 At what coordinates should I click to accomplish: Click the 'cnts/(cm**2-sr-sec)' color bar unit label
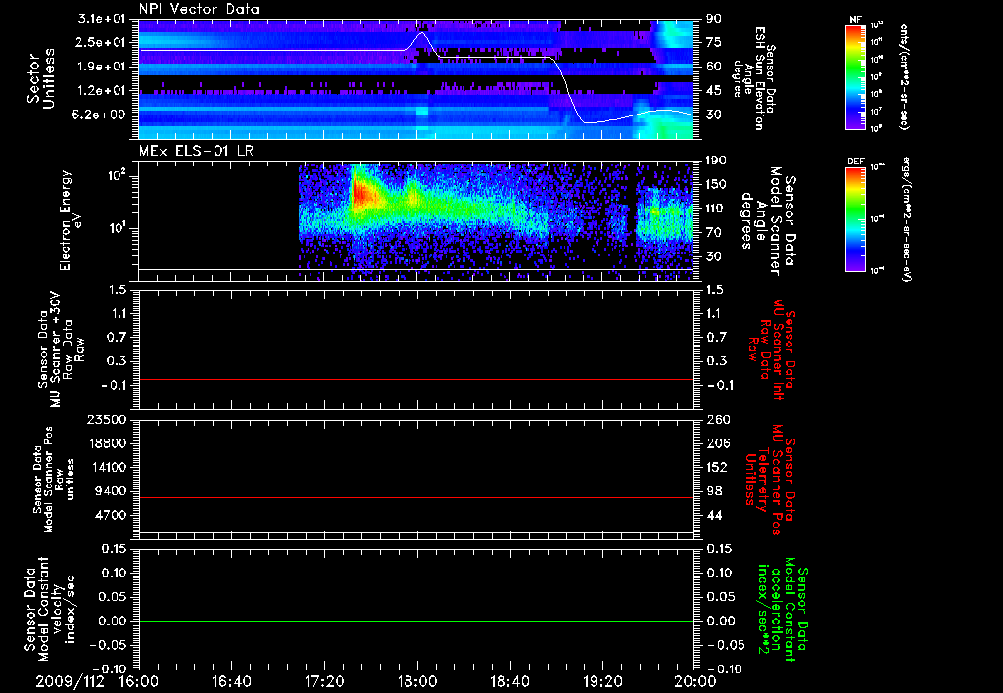(904, 76)
